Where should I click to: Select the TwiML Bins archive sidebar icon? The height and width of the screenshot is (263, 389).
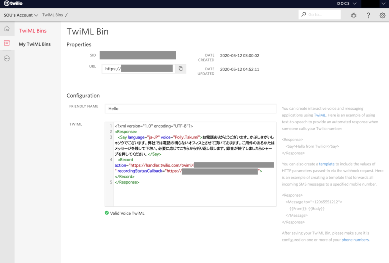[x=7, y=43]
